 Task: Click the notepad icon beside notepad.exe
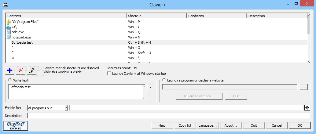click(x=9, y=37)
